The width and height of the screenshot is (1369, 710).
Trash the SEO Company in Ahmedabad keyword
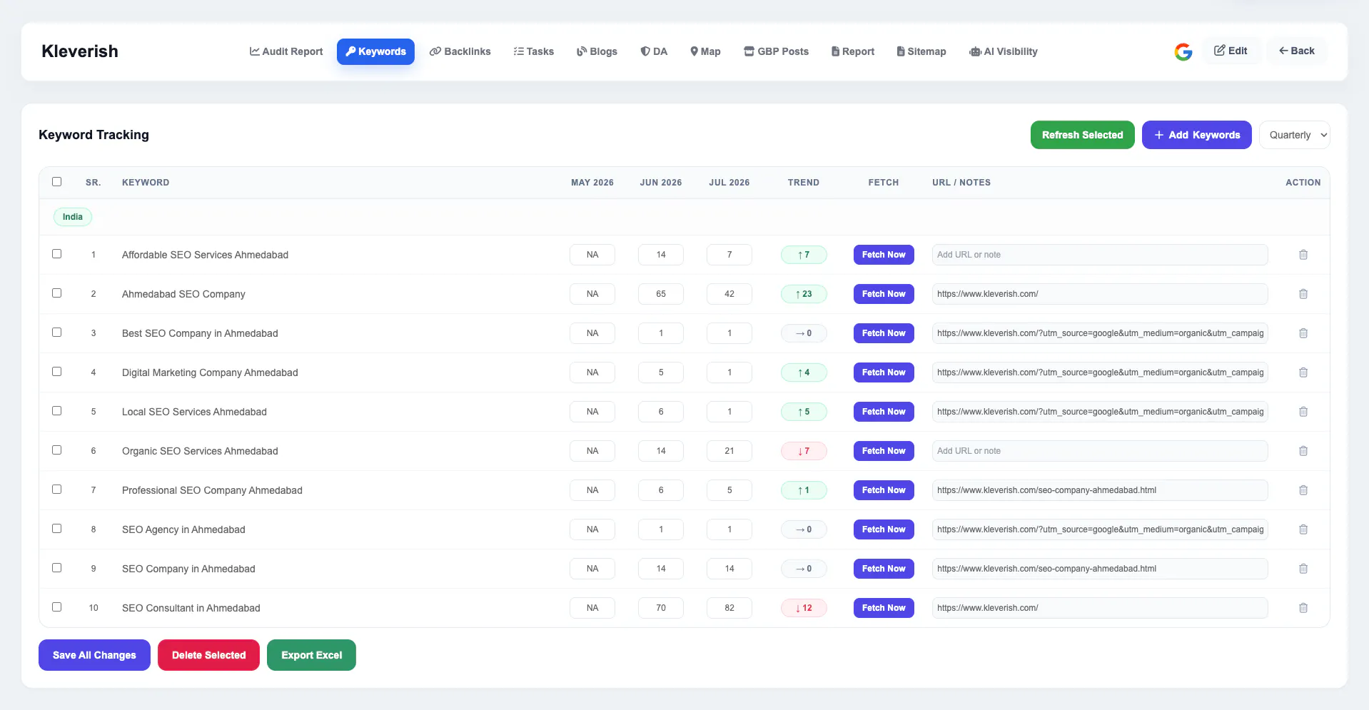coord(1303,569)
